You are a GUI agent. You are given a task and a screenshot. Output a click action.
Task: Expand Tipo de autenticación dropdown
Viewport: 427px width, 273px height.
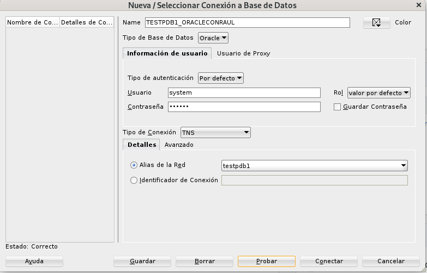coord(221,78)
